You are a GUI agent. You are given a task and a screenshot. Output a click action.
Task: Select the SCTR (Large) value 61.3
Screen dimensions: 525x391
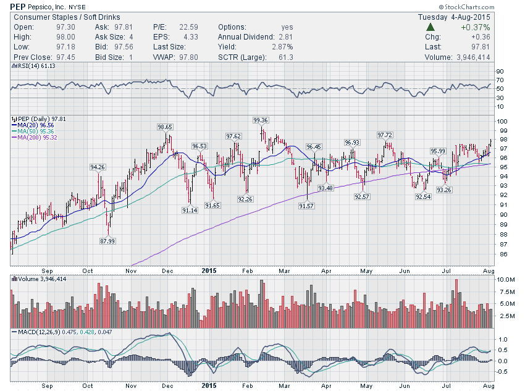tap(285, 57)
